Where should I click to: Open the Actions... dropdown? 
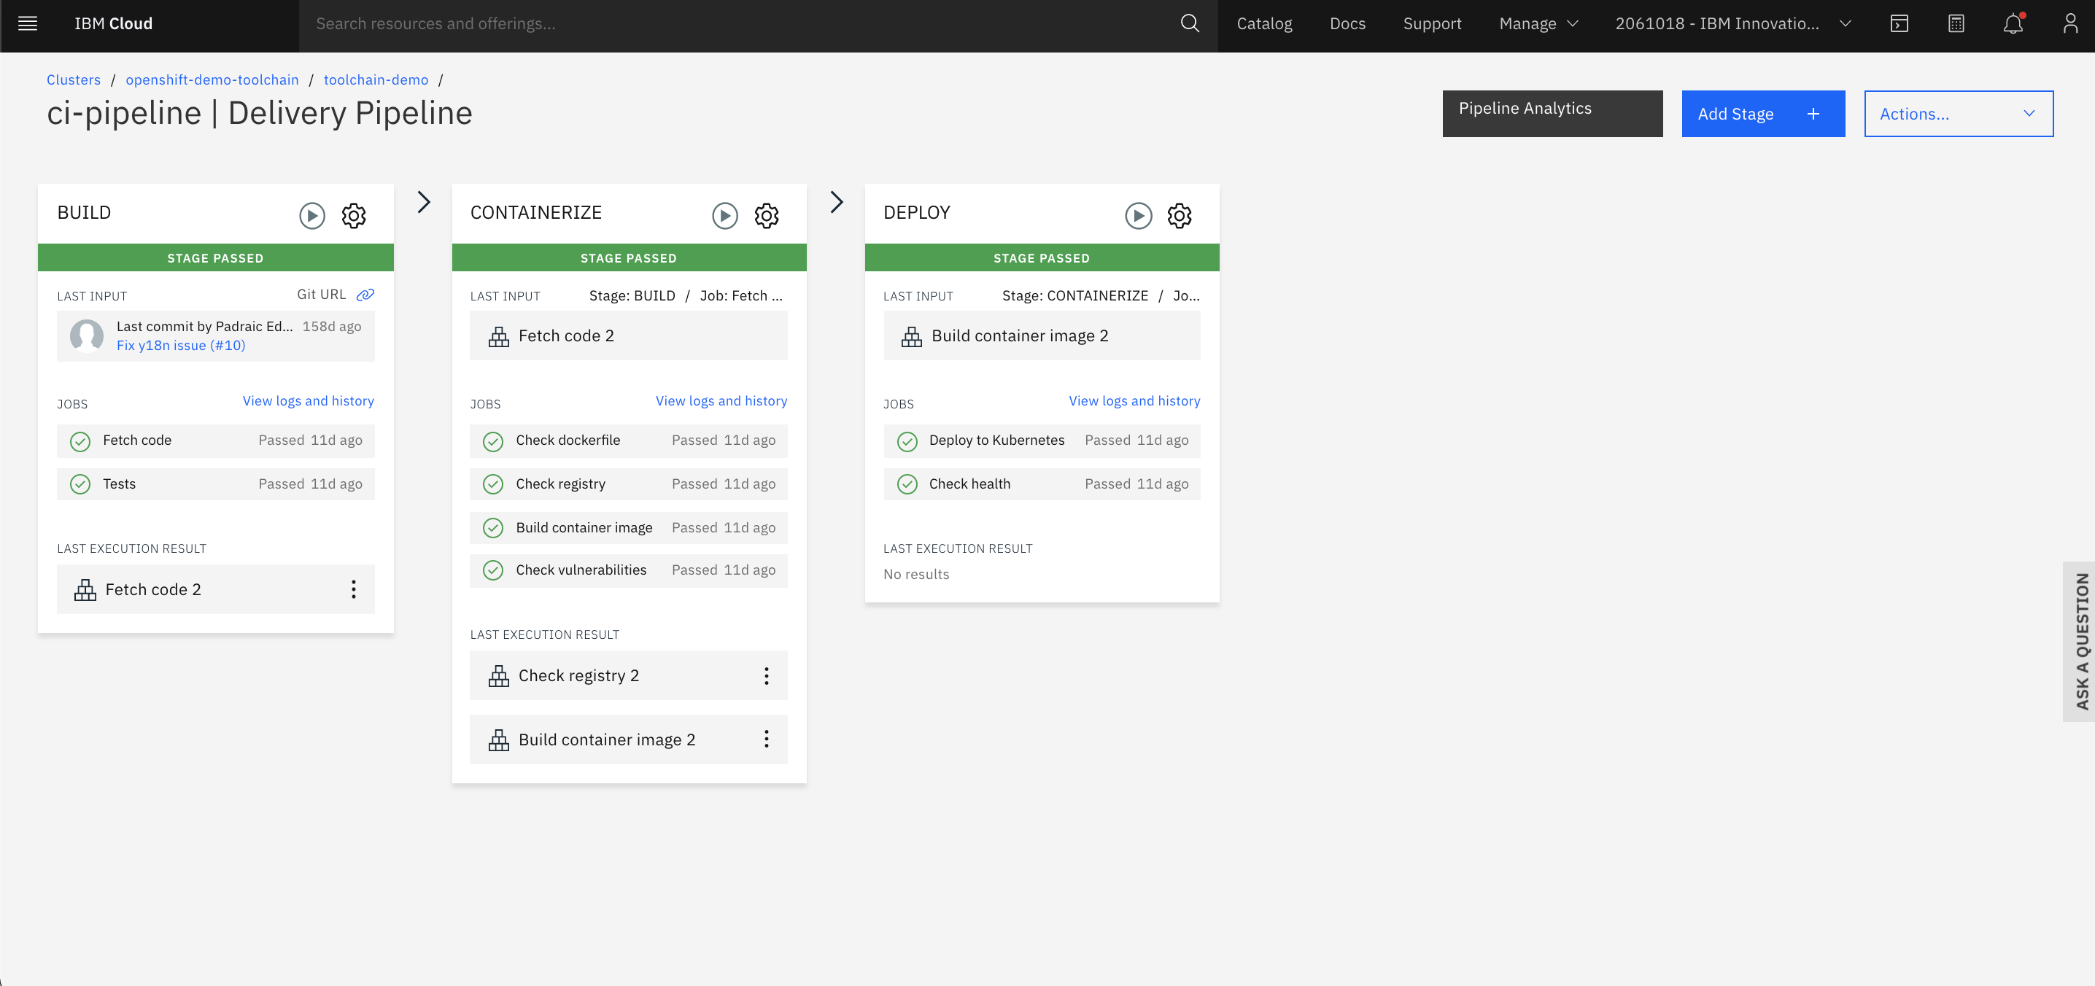(1959, 114)
